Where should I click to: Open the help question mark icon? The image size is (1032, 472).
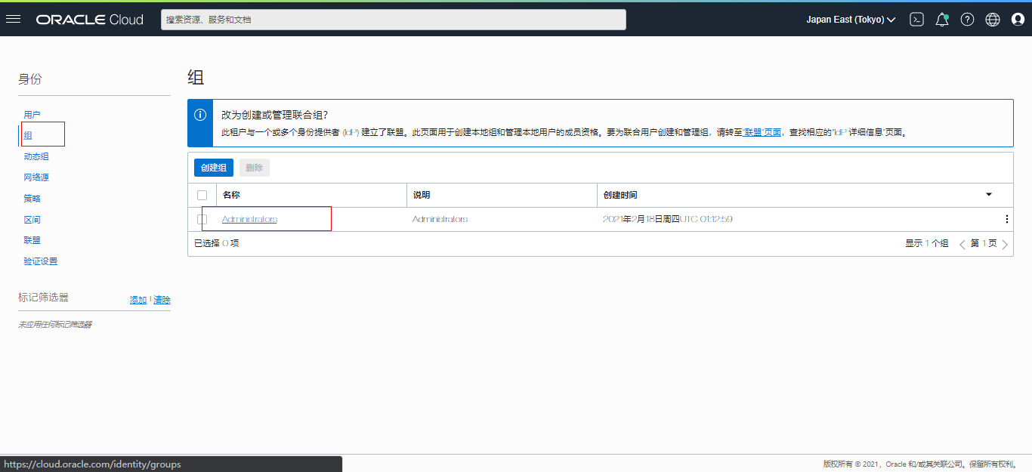coord(967,20)
